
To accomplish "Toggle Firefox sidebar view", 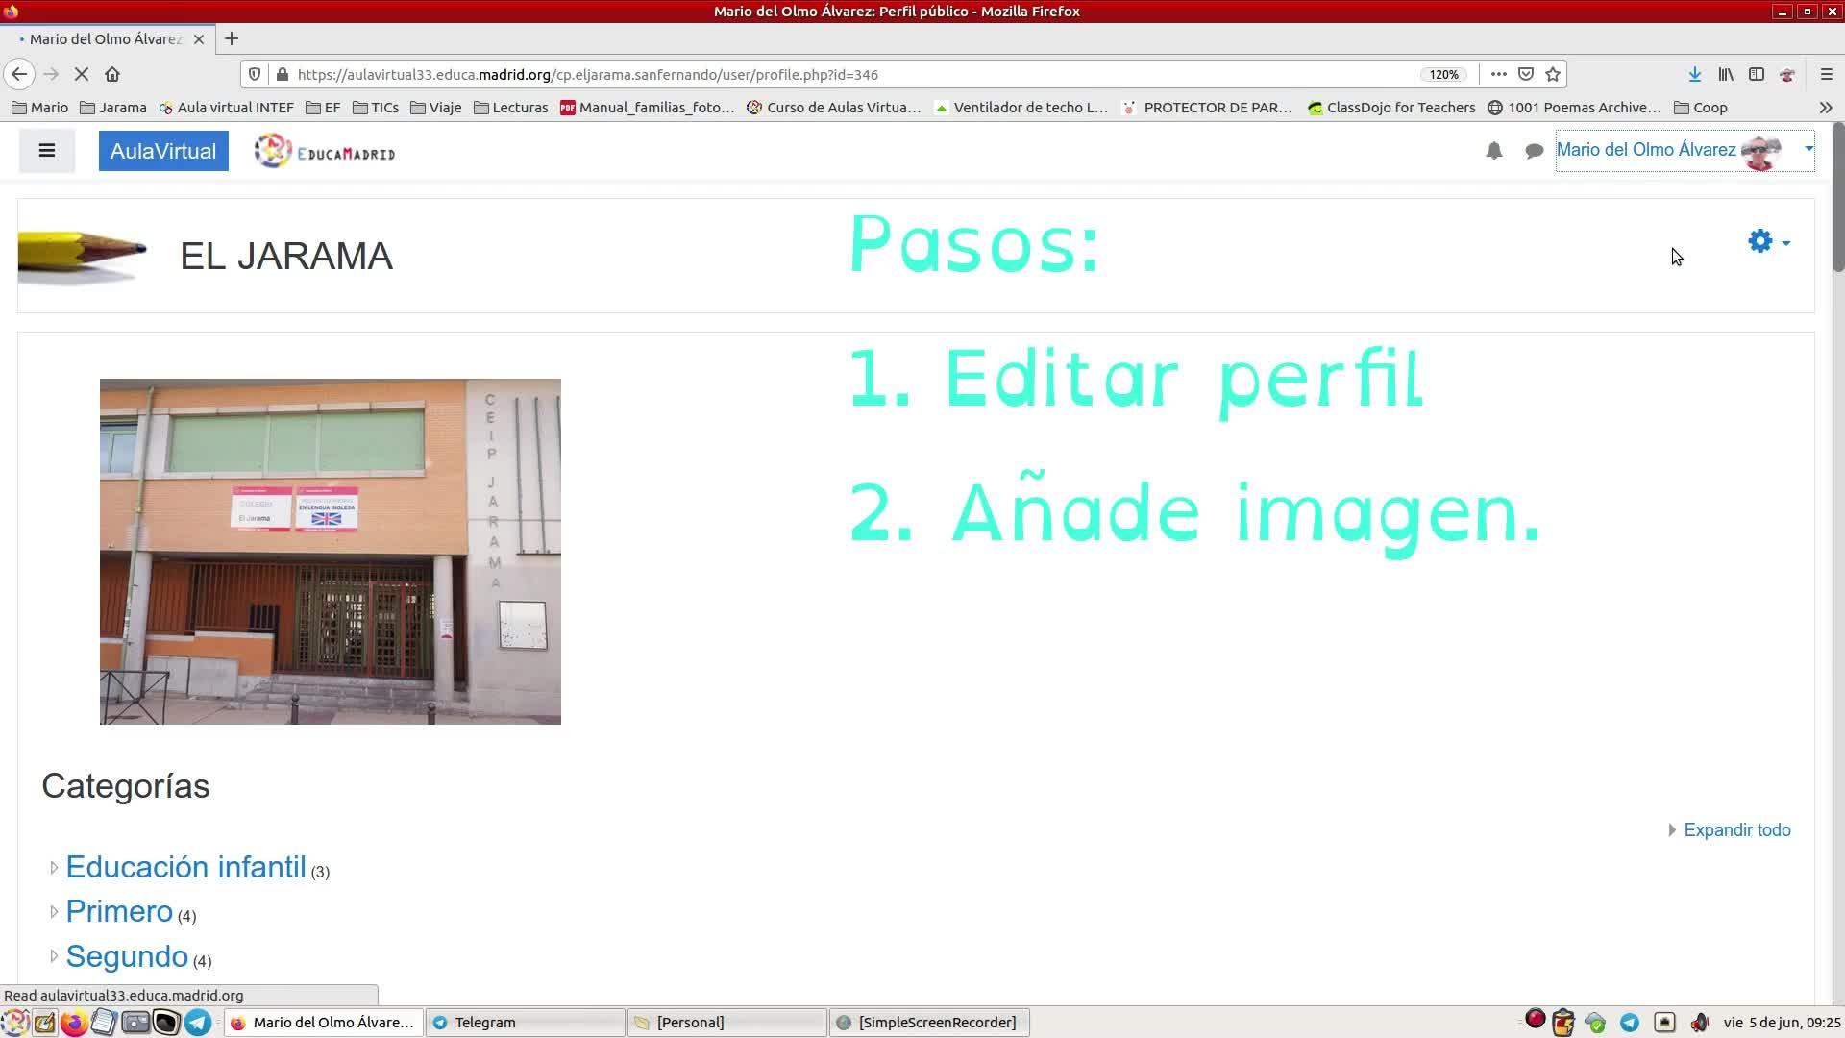I will (x=1756, y=74).
